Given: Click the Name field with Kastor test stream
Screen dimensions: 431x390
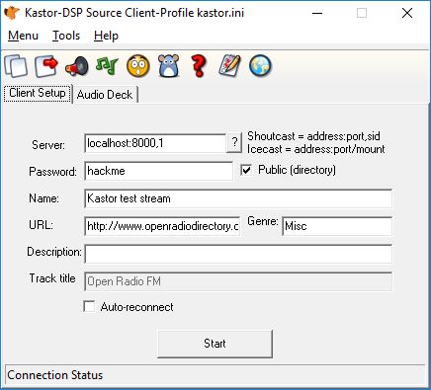Looking at the screenshot, I should point(238,198).
